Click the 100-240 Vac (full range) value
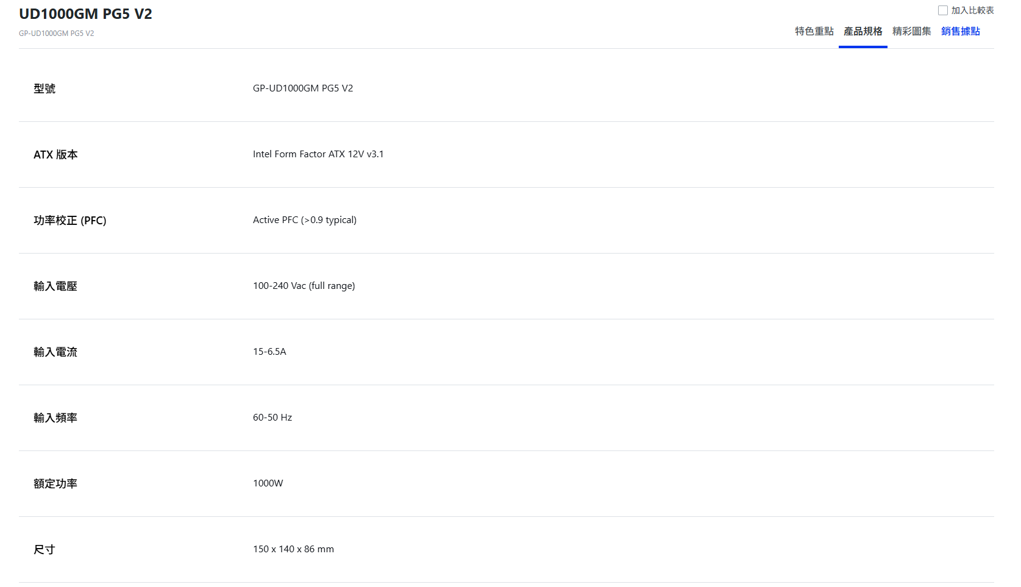 pyautogui.click(x=304, y=286)
